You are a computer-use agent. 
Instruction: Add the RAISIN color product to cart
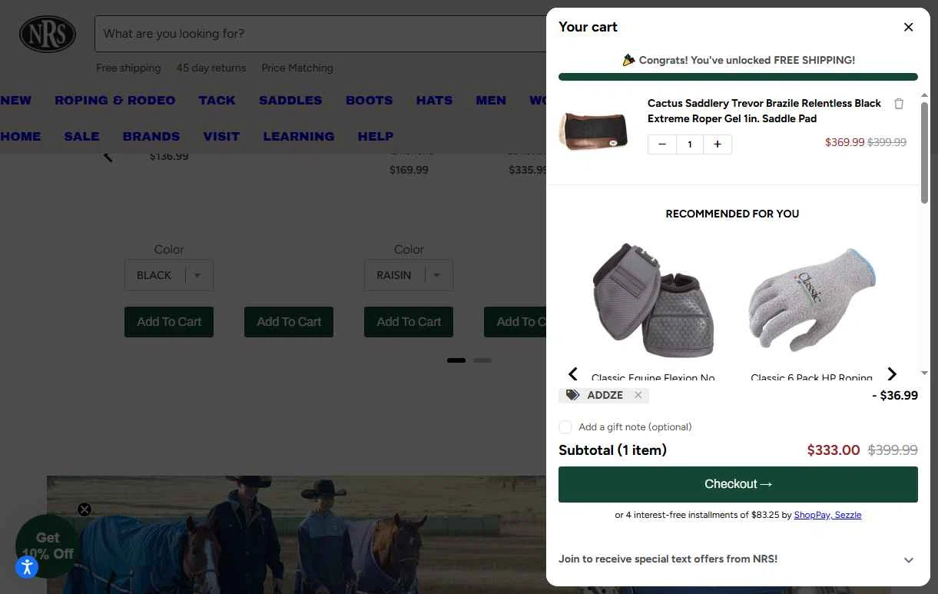(409, 322)
